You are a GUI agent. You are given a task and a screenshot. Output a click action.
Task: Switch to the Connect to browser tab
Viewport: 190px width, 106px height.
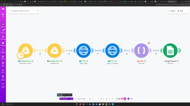coord(112,2)
